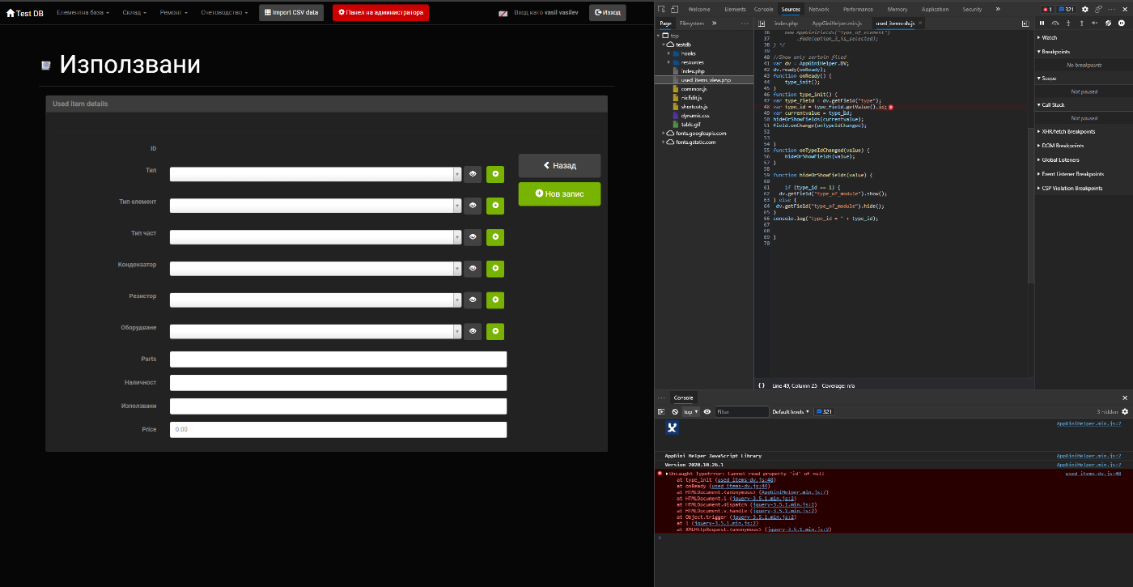Toggle device emulation icon in DevTools

pyautogui.click(x=674, y=9)
